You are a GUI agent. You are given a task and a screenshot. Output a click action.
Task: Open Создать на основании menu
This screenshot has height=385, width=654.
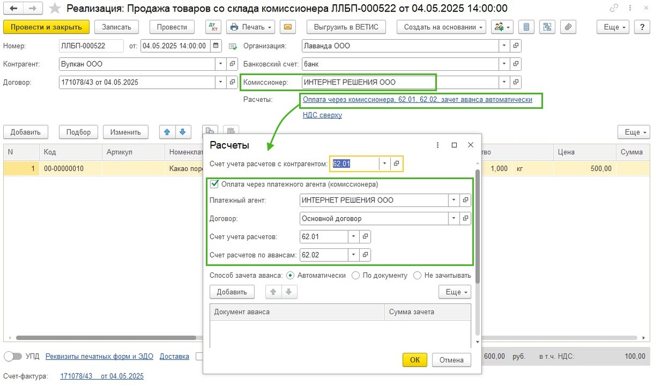pos(441,27)
